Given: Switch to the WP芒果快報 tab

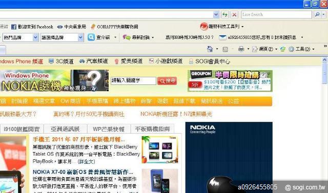Looking at the screenshot, I should (109, 129).
